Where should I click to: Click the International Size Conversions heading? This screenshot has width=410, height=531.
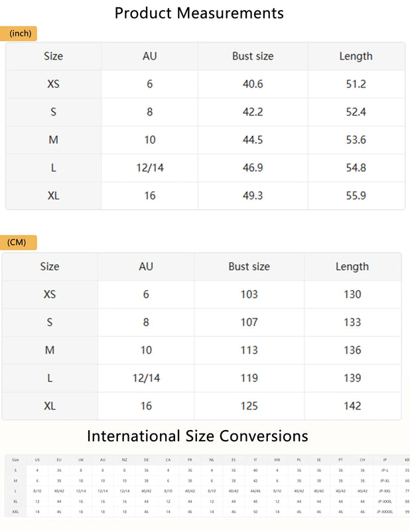pyautogui.click(x=198, y=436)
